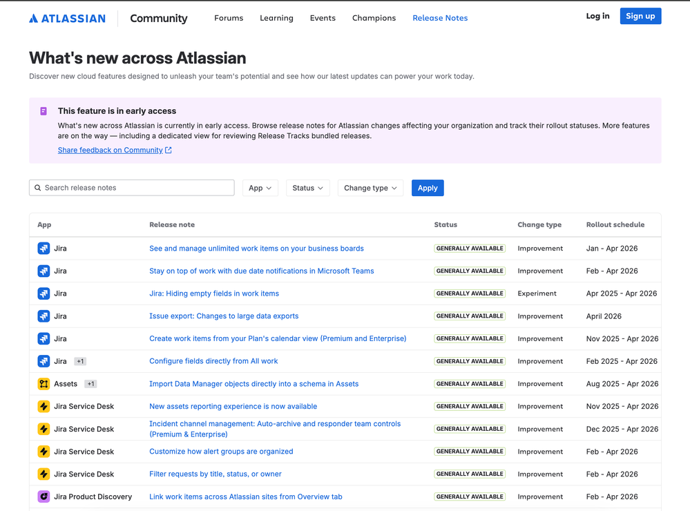The image size is (690, 511).
Task: Click Generally Available badge in Issue export row
Action: tap(470, 316)
